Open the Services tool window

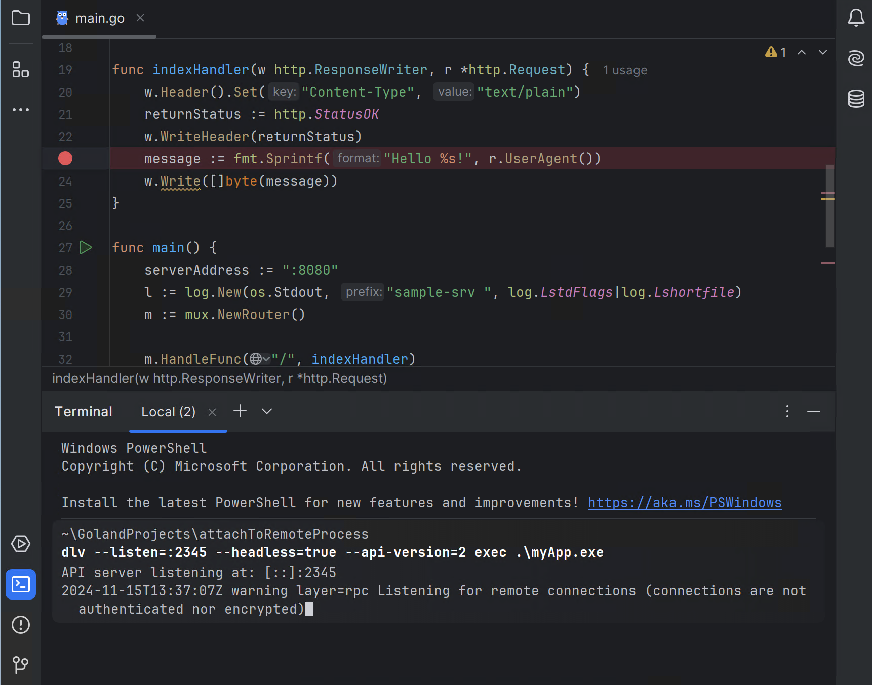tap(21, 544)
